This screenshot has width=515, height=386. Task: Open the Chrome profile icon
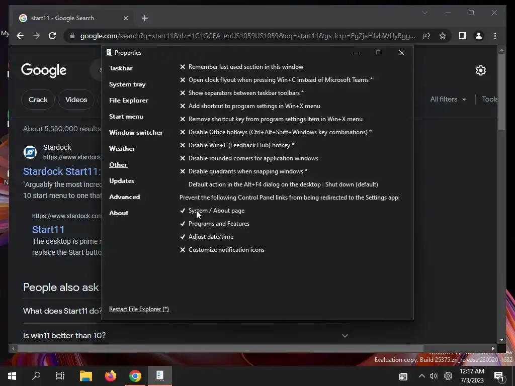tap(479, 36)
